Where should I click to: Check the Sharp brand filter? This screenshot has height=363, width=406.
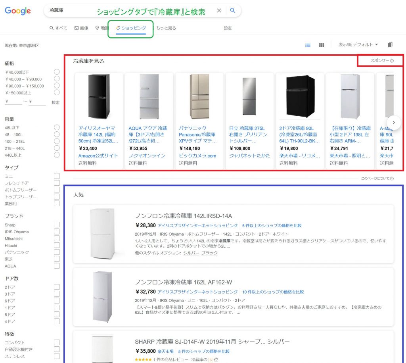coord(57,225)
